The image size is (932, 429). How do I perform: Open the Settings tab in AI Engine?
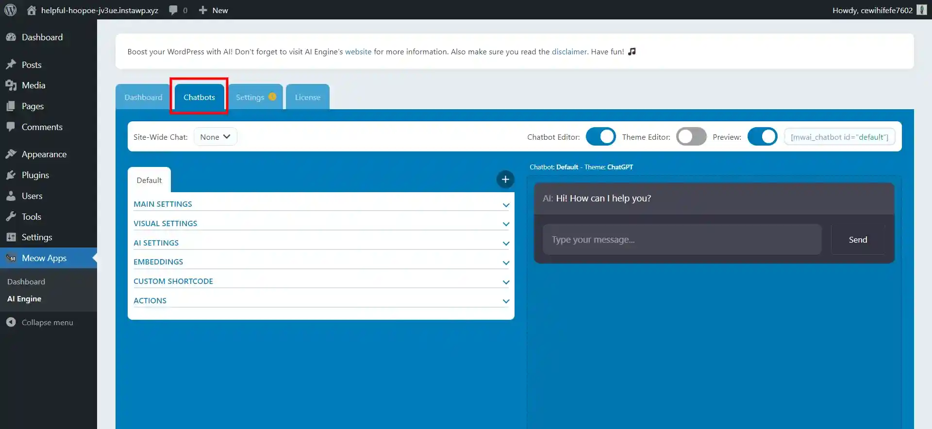pos(255,97)
